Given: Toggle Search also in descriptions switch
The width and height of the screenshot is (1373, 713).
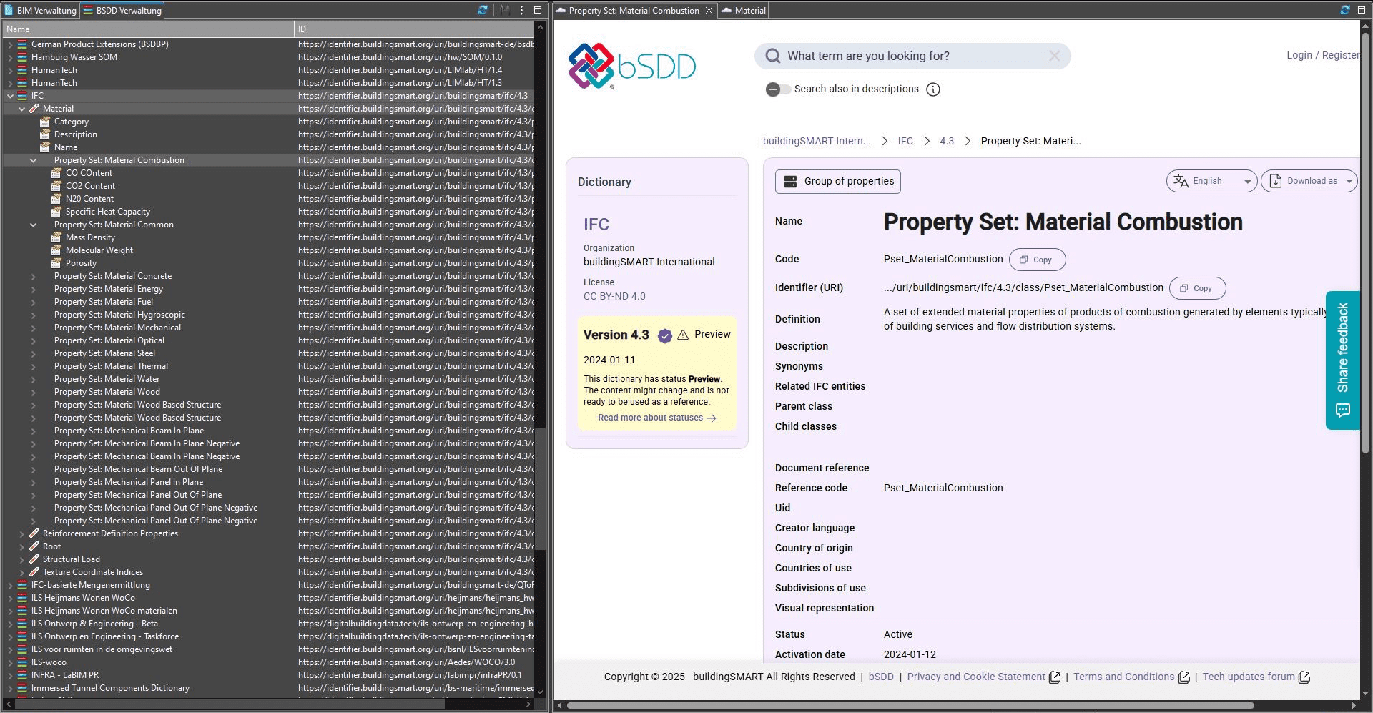Looking at the screenshot, I should pos(778,89).
